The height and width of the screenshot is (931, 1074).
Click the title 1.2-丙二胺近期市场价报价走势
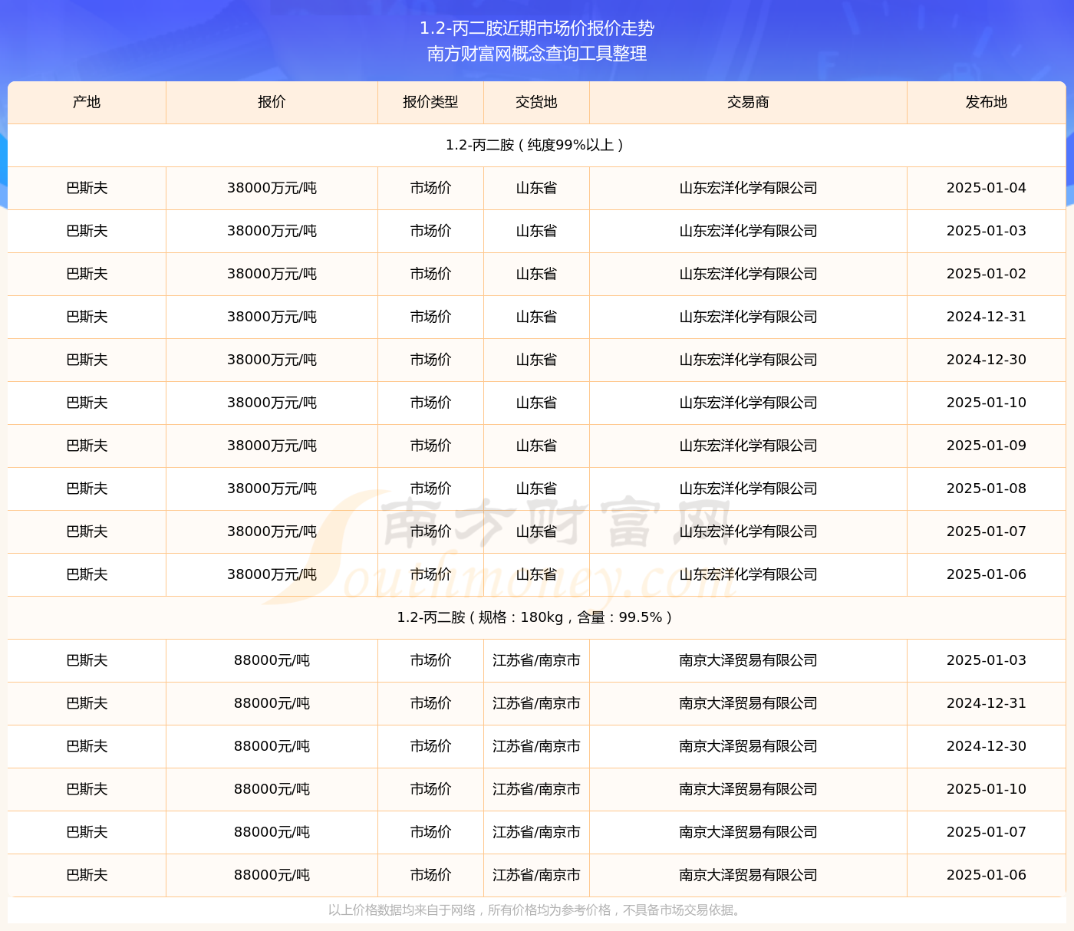(x=537, y=28)
